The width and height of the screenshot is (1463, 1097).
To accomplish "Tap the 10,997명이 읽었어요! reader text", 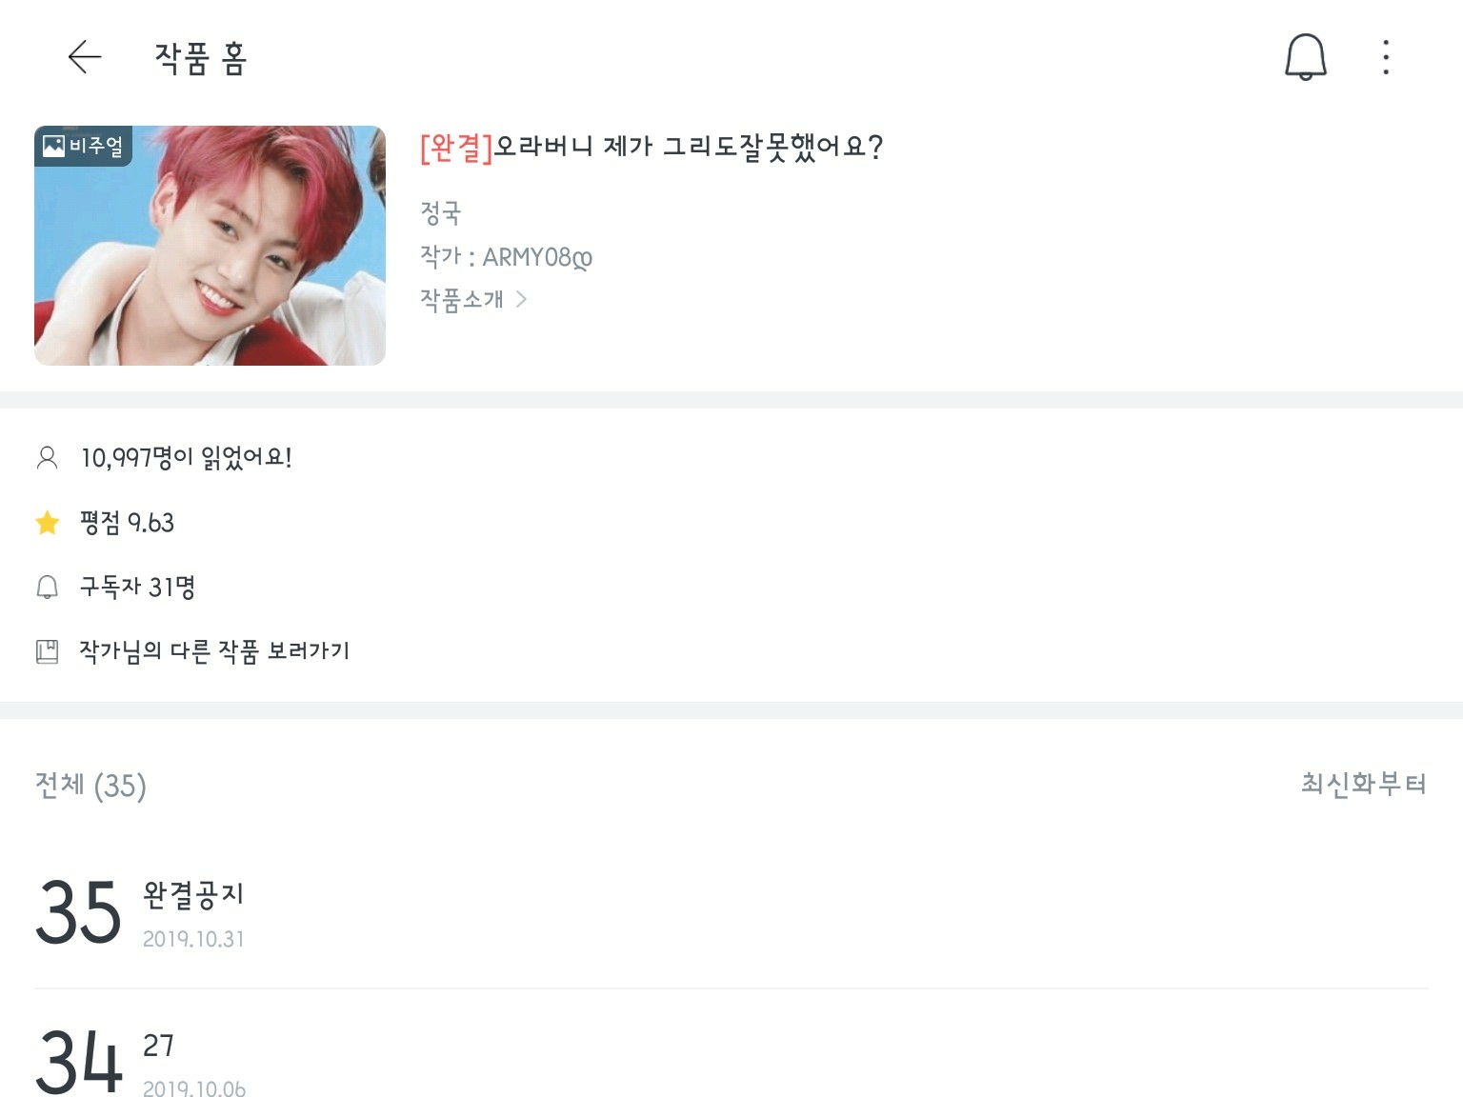I will tap(186, 458).
